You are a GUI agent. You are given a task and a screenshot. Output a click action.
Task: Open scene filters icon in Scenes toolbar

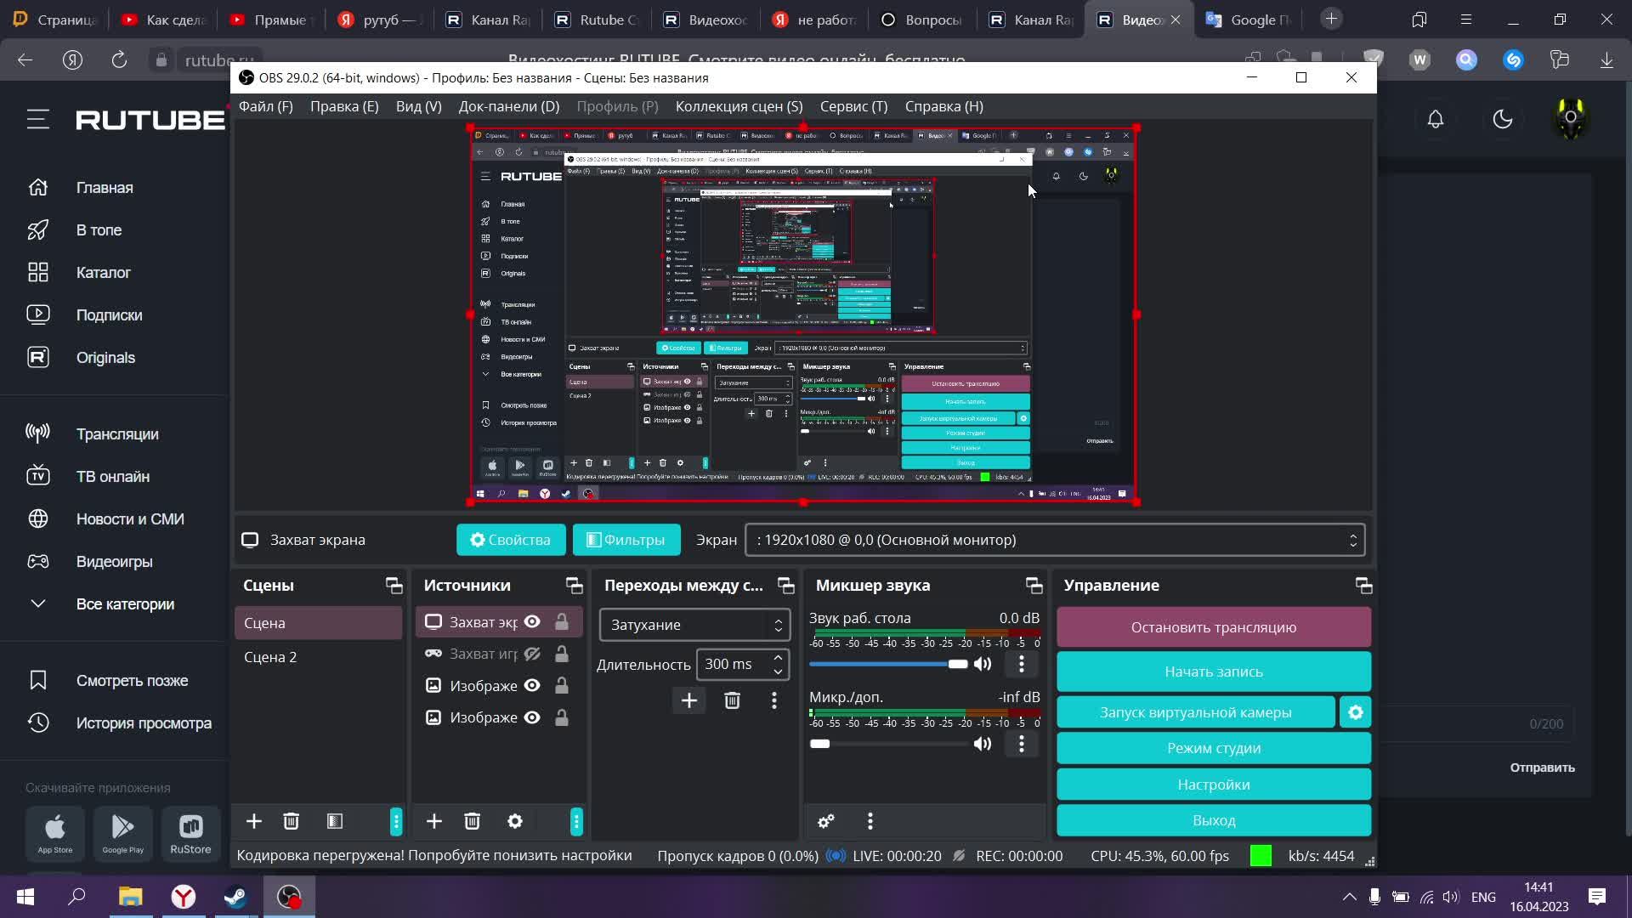pos(335,821)
